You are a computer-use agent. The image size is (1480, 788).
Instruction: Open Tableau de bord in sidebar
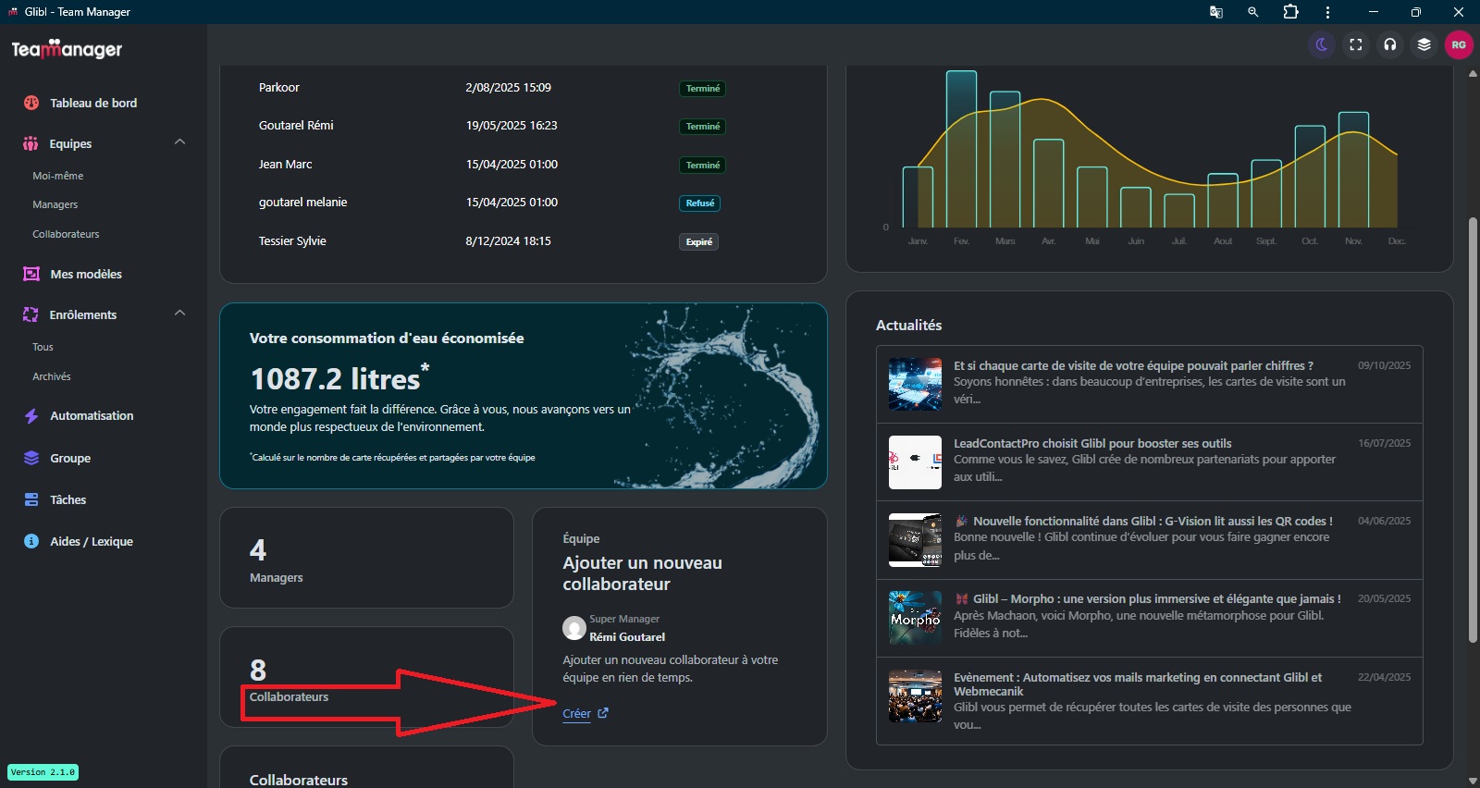click(92, 103)
